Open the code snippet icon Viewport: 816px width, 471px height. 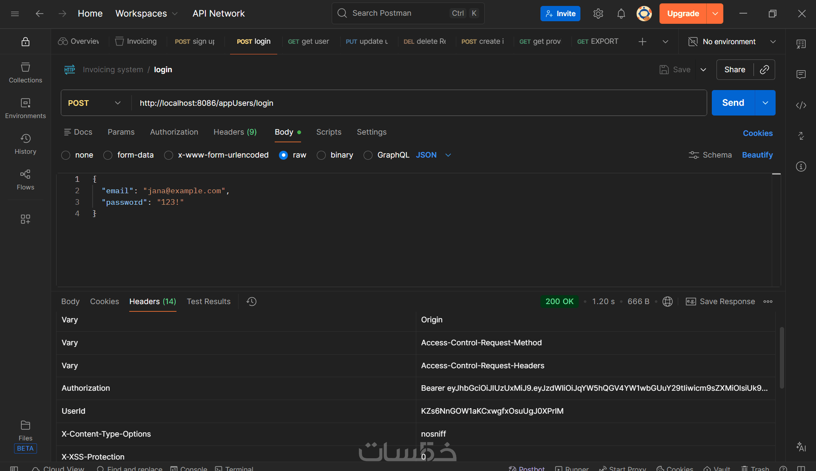point(801,105)
